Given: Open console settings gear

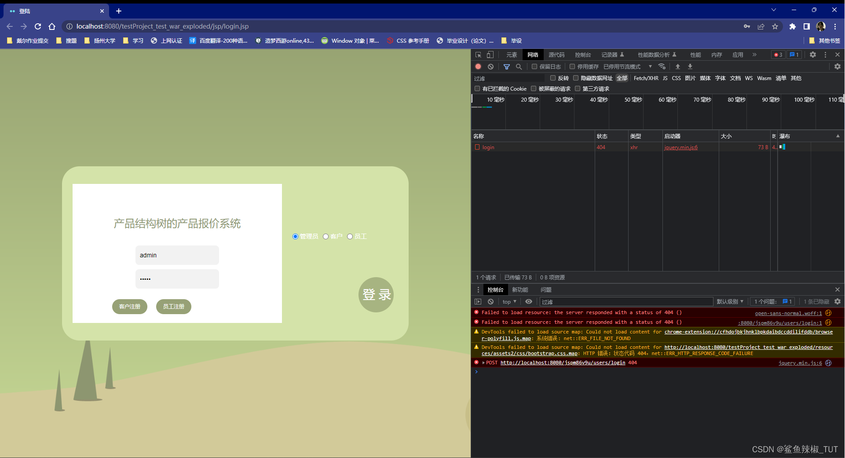Looking at the screenshot, I should tap(838, 301).
